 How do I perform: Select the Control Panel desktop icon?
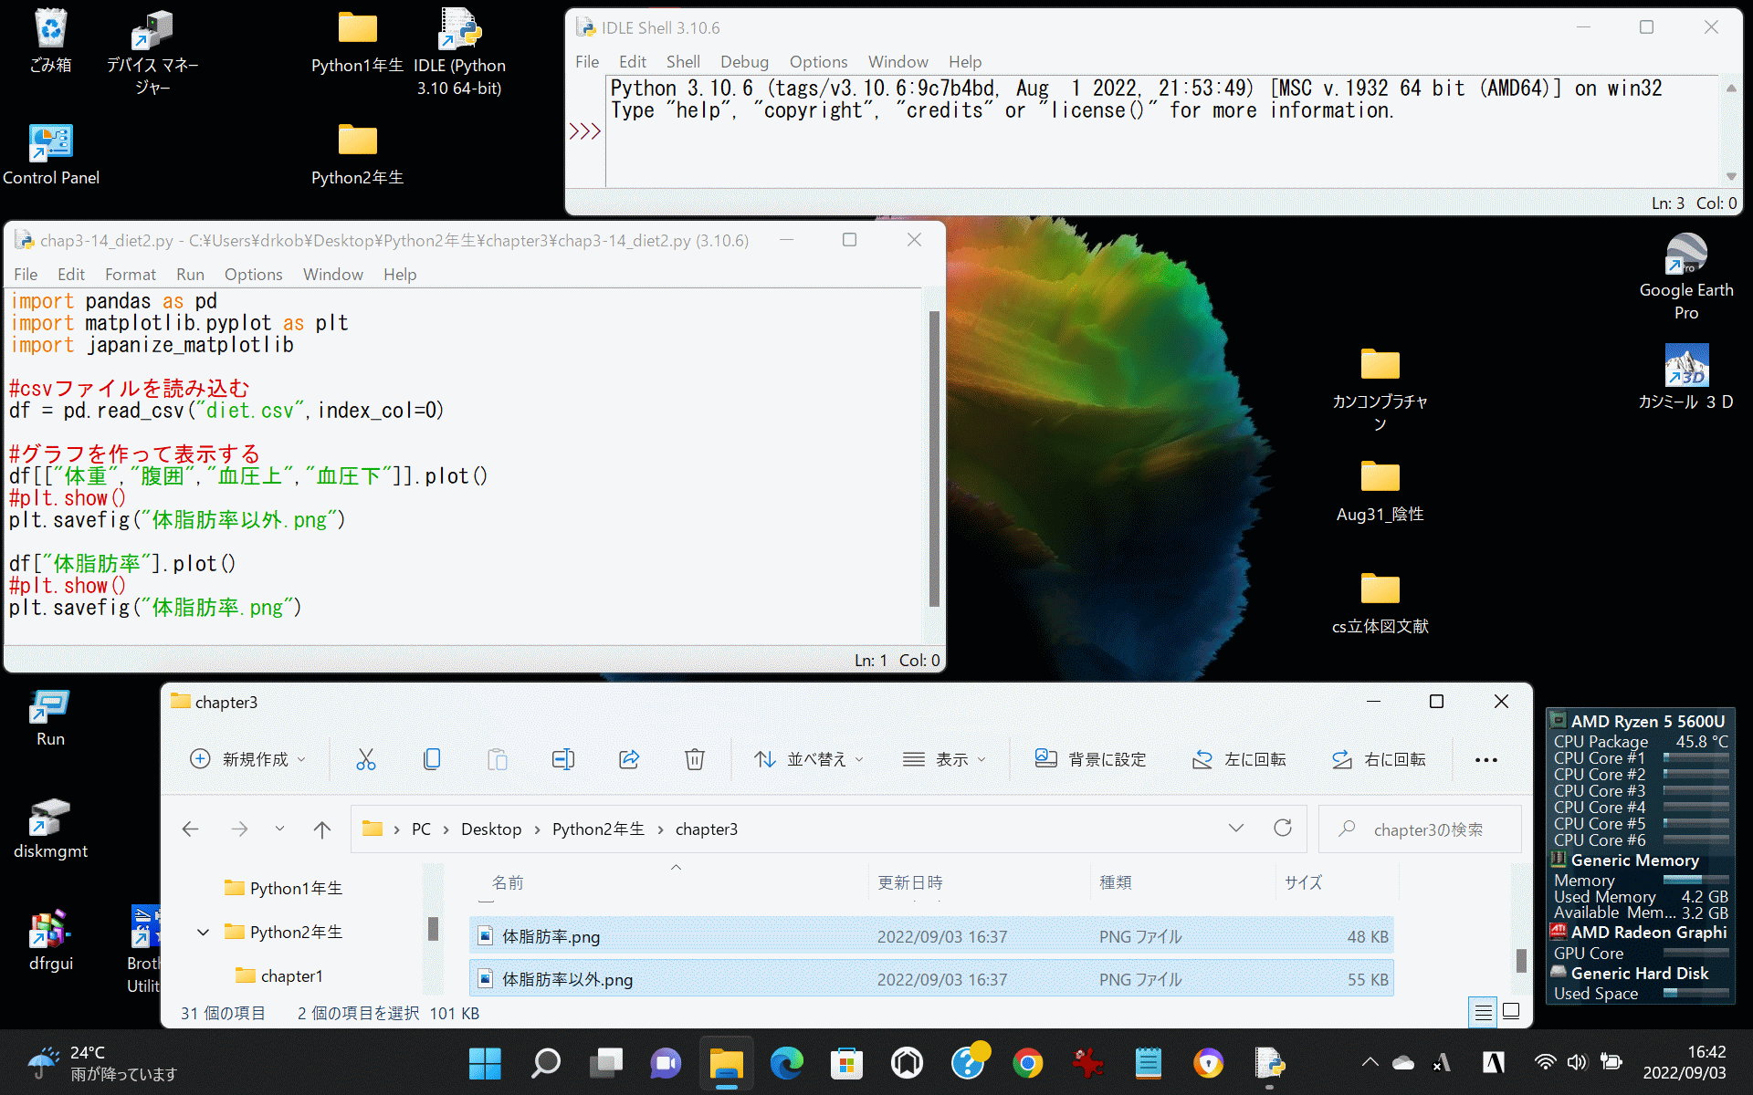pyautogui.click(x=51, y=154)
